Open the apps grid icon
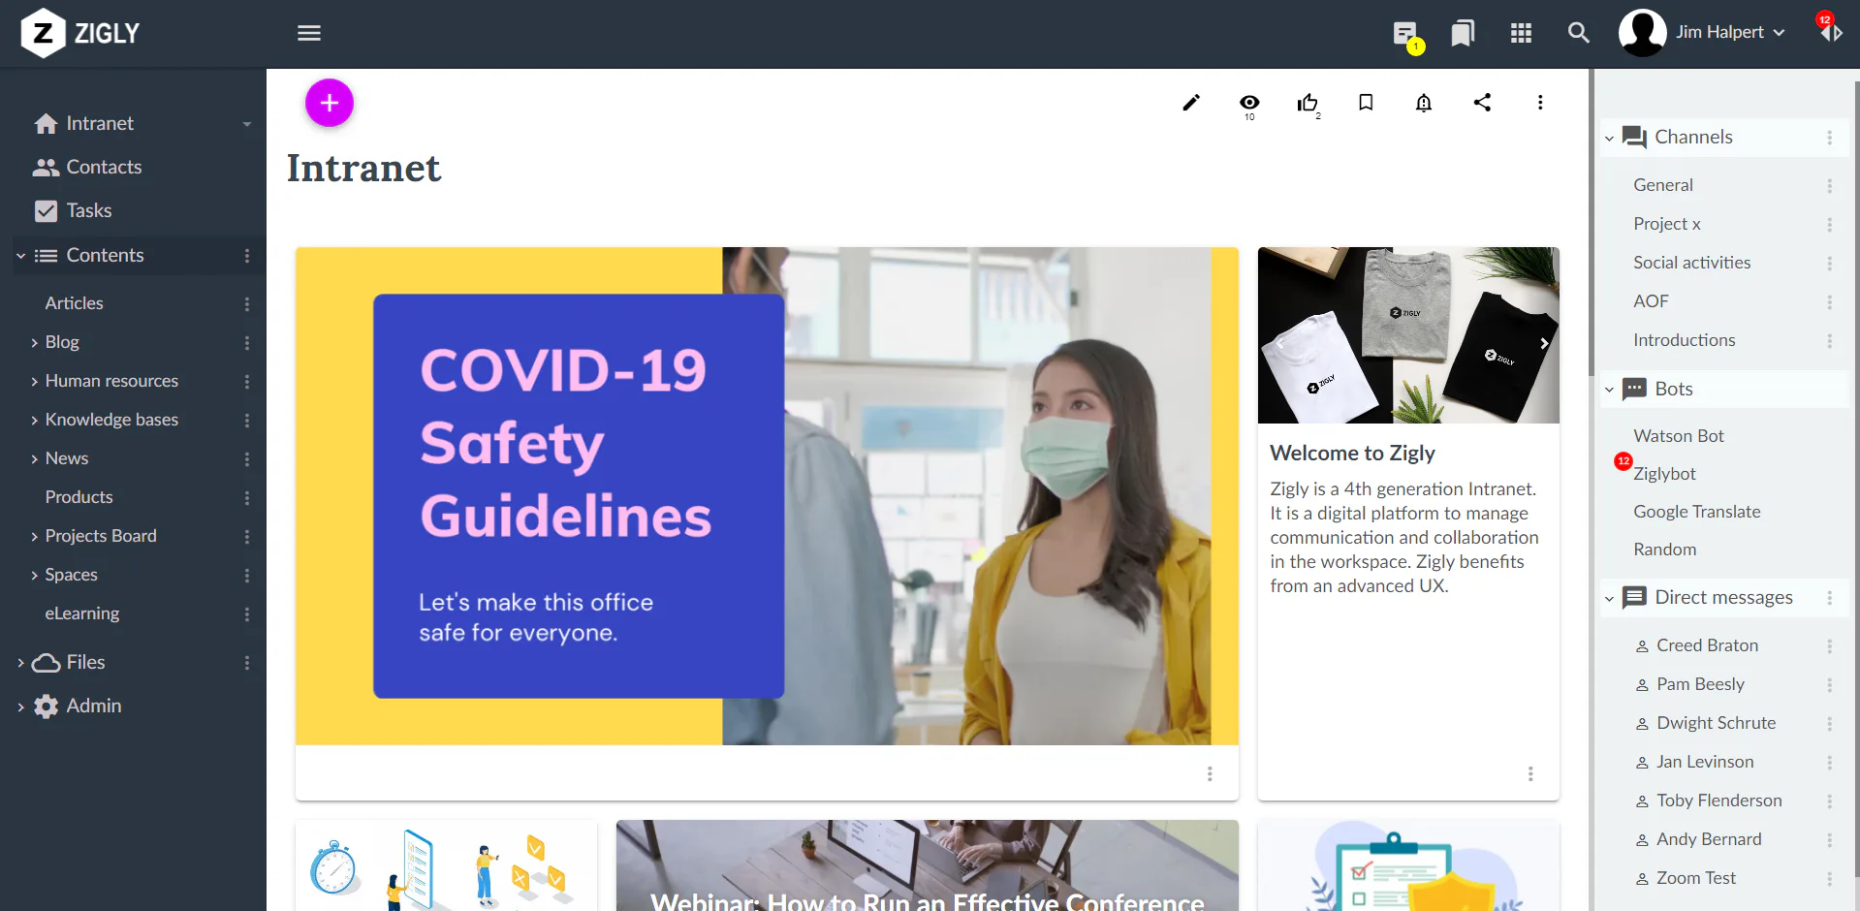 1521,33
